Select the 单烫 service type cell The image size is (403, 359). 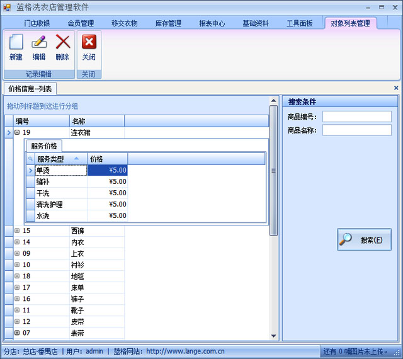61,170
